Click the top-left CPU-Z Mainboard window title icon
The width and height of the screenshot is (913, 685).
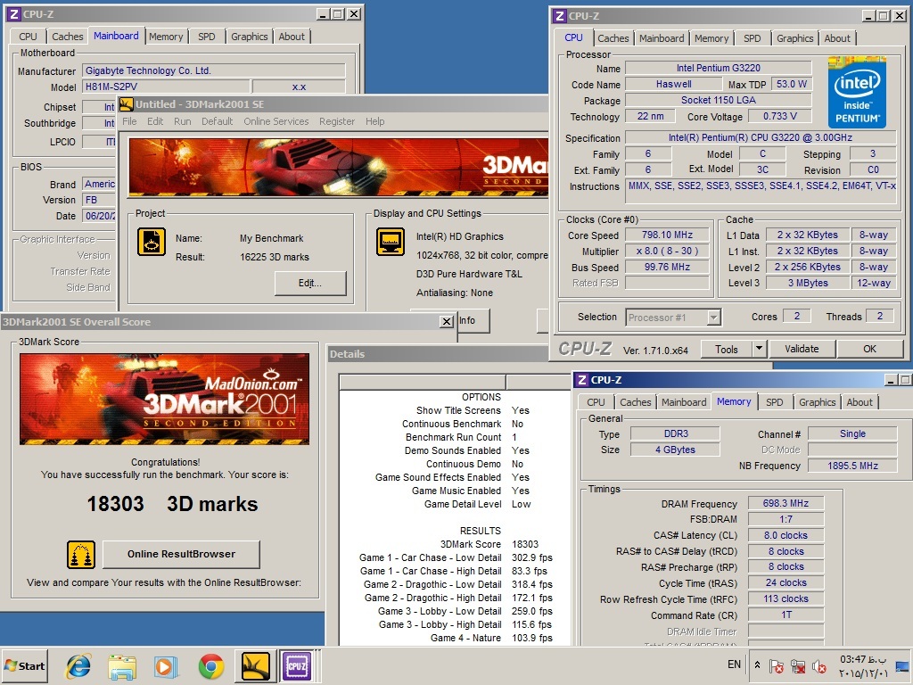pos(14,14)
